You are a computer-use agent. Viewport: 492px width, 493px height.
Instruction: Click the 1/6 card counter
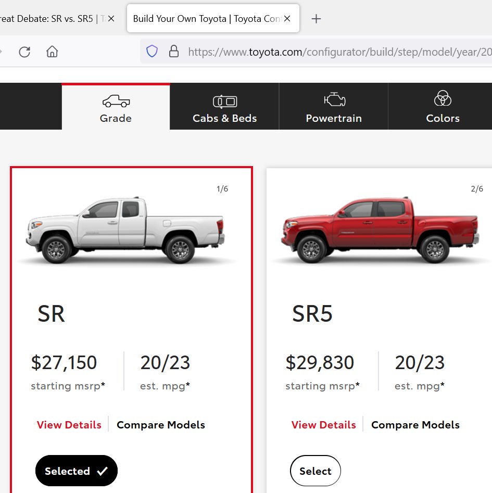222,189
